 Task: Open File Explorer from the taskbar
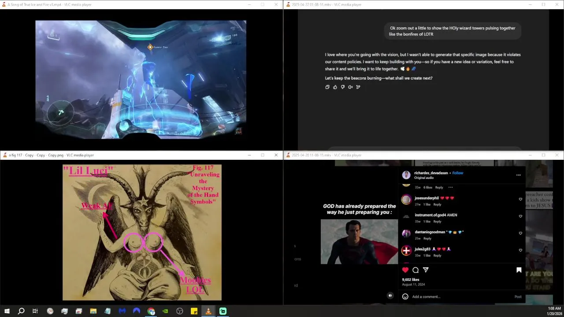(x=93, y=311)
